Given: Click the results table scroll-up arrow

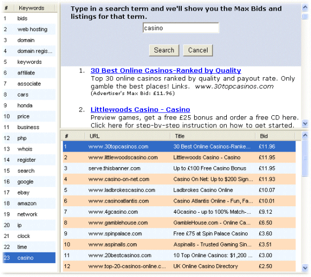Looking at the screenshot, I should click(305, 136).
